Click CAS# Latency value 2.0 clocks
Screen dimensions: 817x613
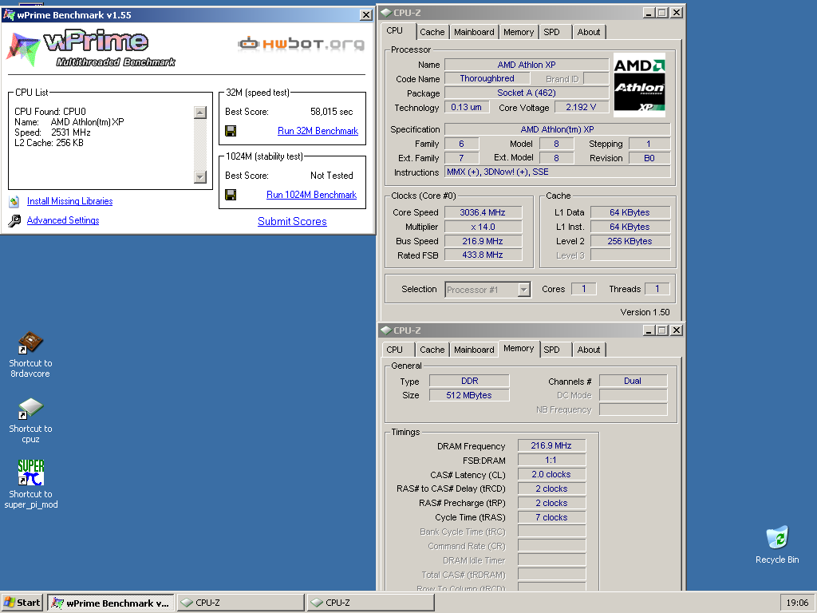[x=551, y=474]
